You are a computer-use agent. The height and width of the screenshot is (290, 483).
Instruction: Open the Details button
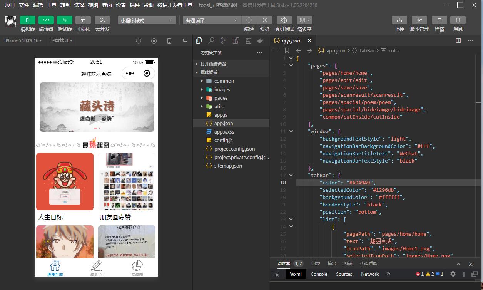click(439, 20)
